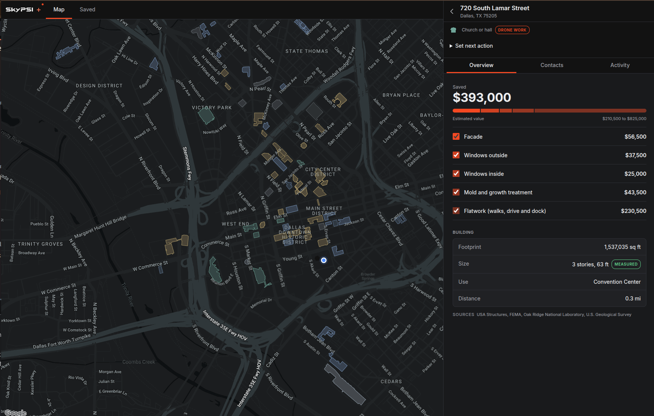Click the 0.3 mi distance value
654x416 pixels.
(x=633, y=299)
